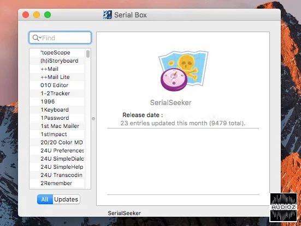Click the Release date label

143,115
